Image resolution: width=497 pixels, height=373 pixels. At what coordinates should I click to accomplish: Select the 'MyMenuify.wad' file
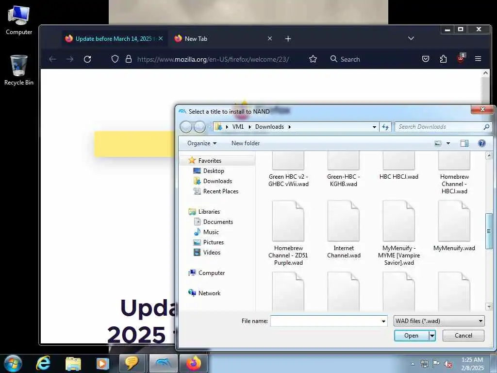click(454, 226)
